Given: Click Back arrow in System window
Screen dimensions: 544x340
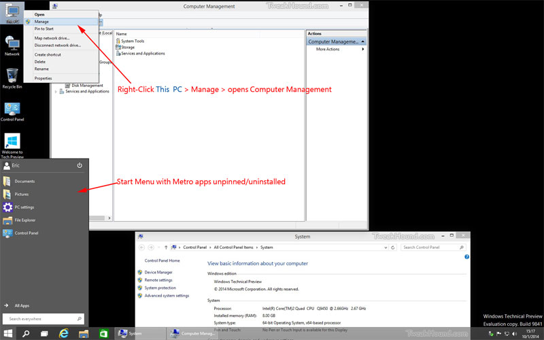Looking at the screenshot, I should [141, 248].
